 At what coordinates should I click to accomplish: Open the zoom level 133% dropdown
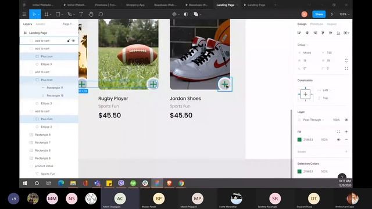(x=344, y=14)
